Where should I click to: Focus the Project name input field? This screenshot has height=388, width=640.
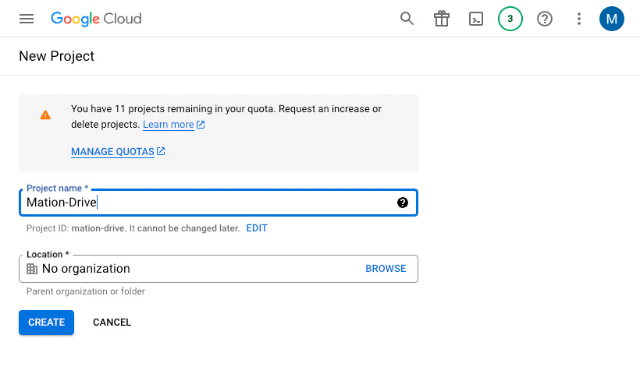click(219, 203)
